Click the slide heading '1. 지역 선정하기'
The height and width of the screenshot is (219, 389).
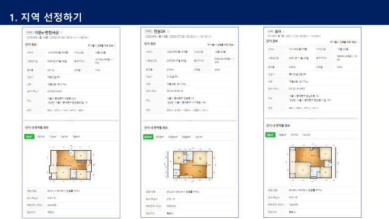coord(46,17)
